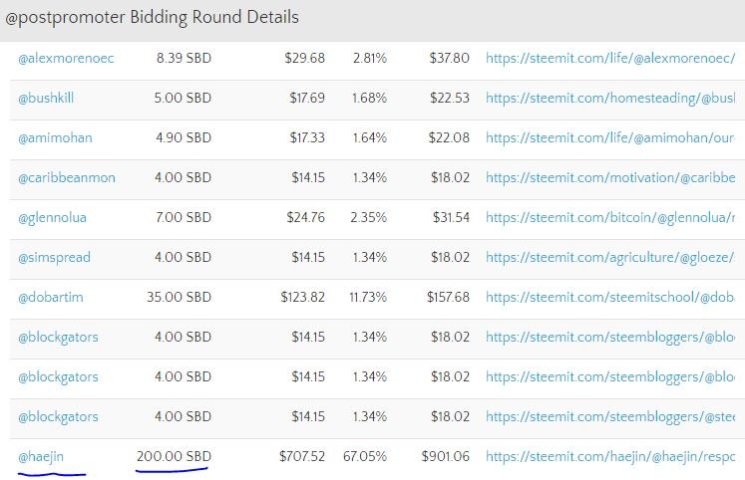Open the steemit.com/life/@alexmorenoec post URL
The width and height of the screenshot is (745, 480).
pos(610,59)
